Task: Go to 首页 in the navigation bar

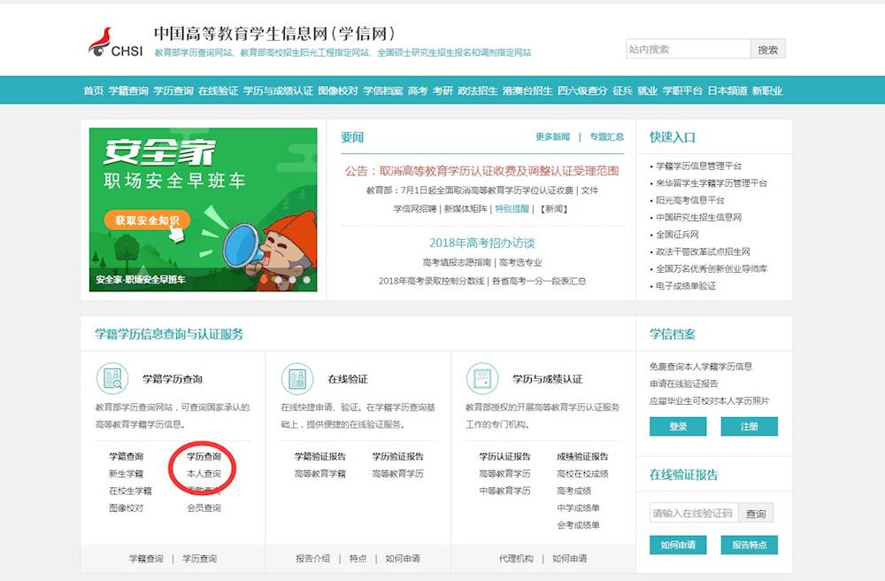Action: (93, 90)
